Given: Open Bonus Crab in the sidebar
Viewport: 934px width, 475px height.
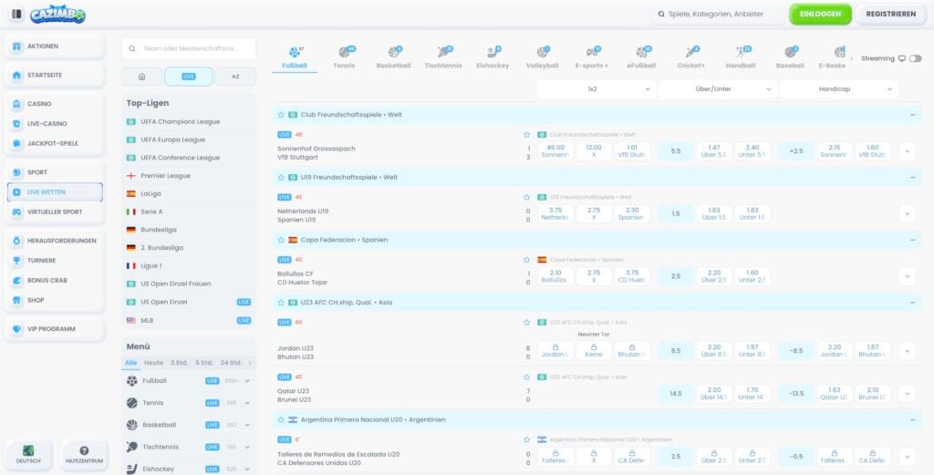Looking at the screenshot, I should 55,281.
